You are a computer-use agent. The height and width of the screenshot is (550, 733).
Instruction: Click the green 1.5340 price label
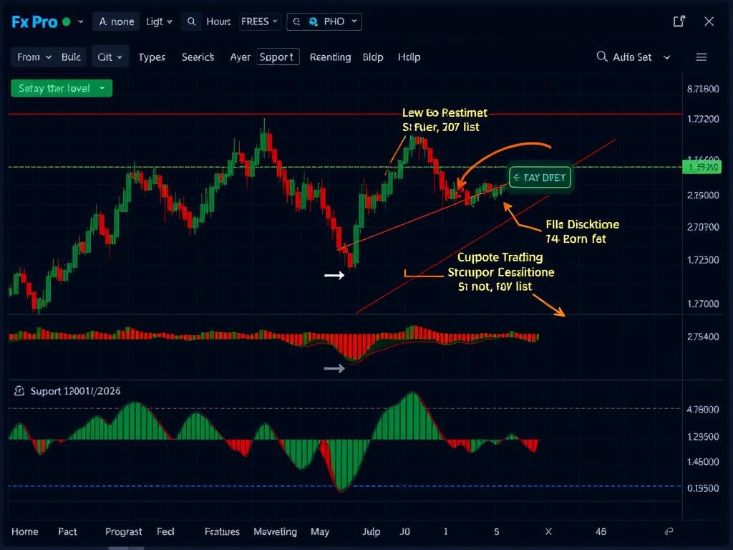pos(703,166)
